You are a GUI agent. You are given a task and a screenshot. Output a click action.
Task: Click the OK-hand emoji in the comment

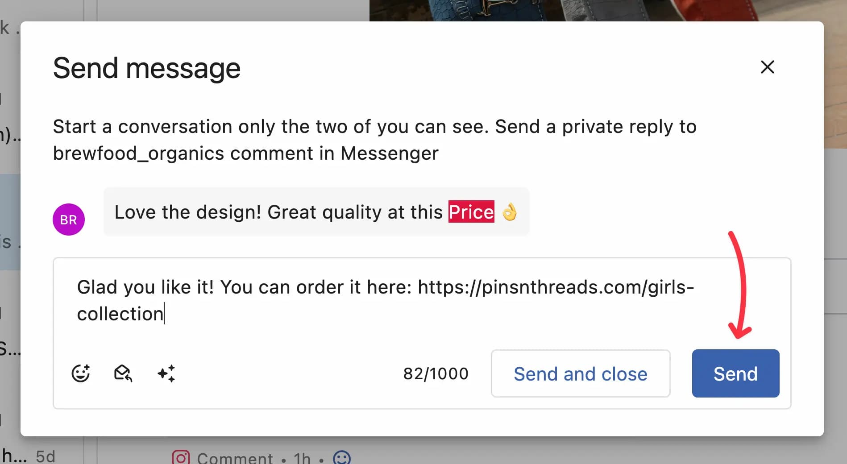click(510, 212)
